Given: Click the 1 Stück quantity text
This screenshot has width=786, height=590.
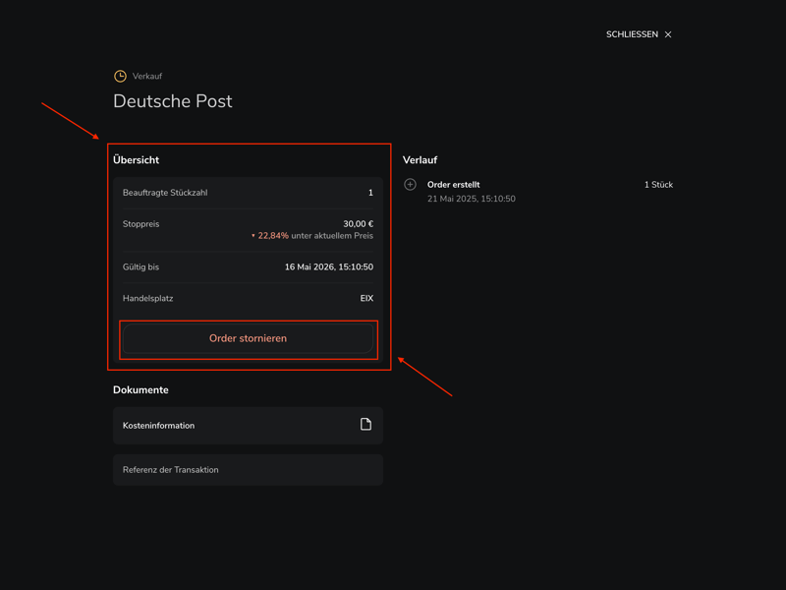Looking at the screenshot, I should 658,185.
